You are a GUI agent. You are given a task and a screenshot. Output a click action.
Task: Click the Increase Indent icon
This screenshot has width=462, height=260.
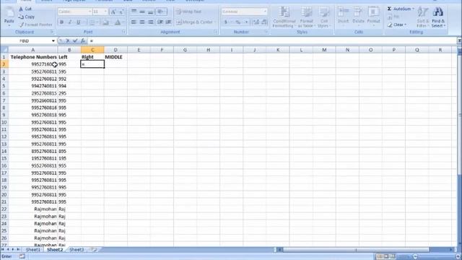[168, 22]
